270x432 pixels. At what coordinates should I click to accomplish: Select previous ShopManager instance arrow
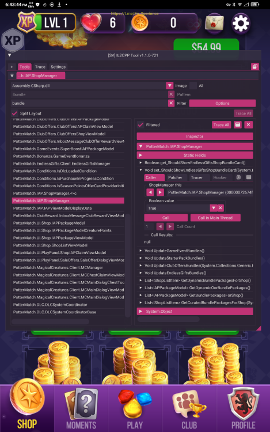tap(150, 192)
